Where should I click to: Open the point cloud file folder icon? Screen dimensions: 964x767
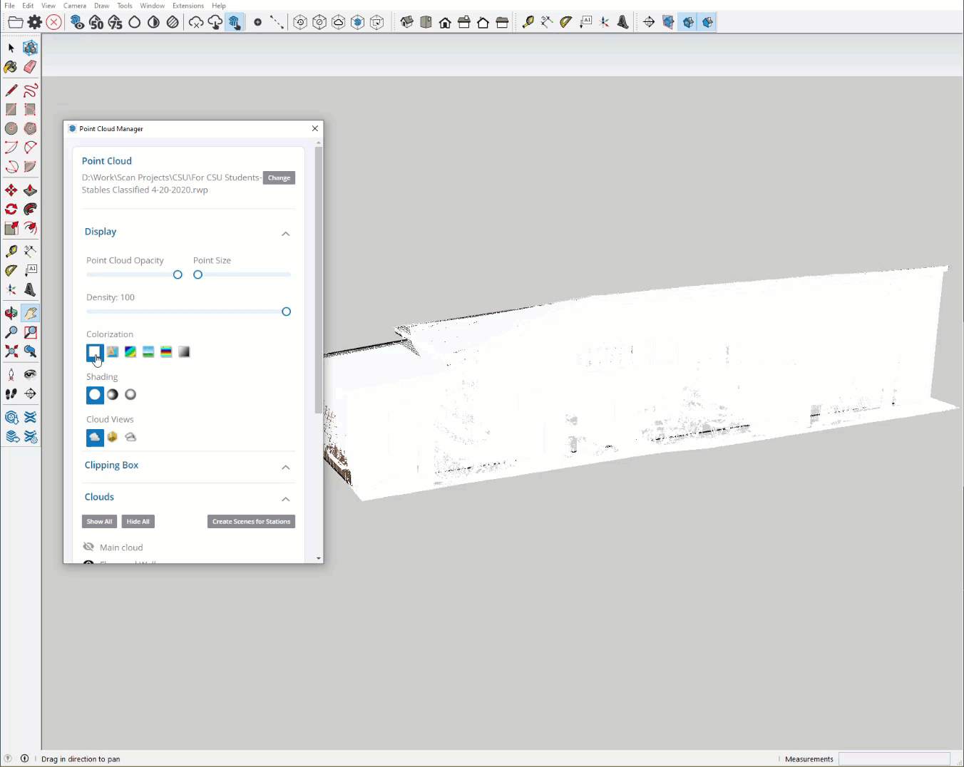coord(15,22)
